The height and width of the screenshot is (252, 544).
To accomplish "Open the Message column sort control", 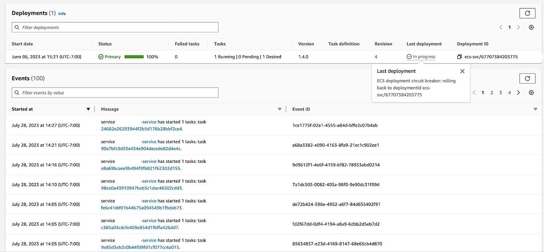I will tap(279, 108).
